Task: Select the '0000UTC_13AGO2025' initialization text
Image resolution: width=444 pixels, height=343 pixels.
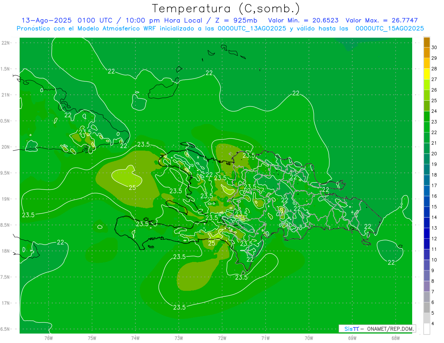Action: point(253,28)
